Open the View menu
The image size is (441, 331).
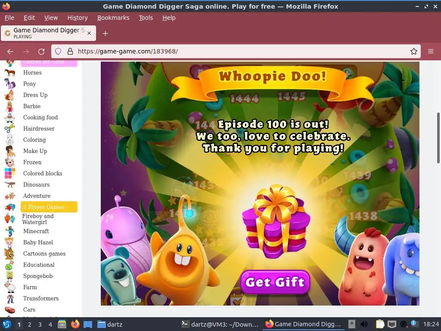coord(51,18)
